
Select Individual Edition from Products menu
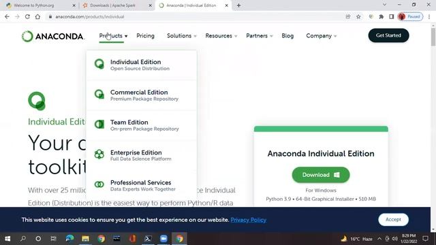coord(142,65)
